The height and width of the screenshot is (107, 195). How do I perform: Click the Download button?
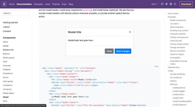[186, 4]
